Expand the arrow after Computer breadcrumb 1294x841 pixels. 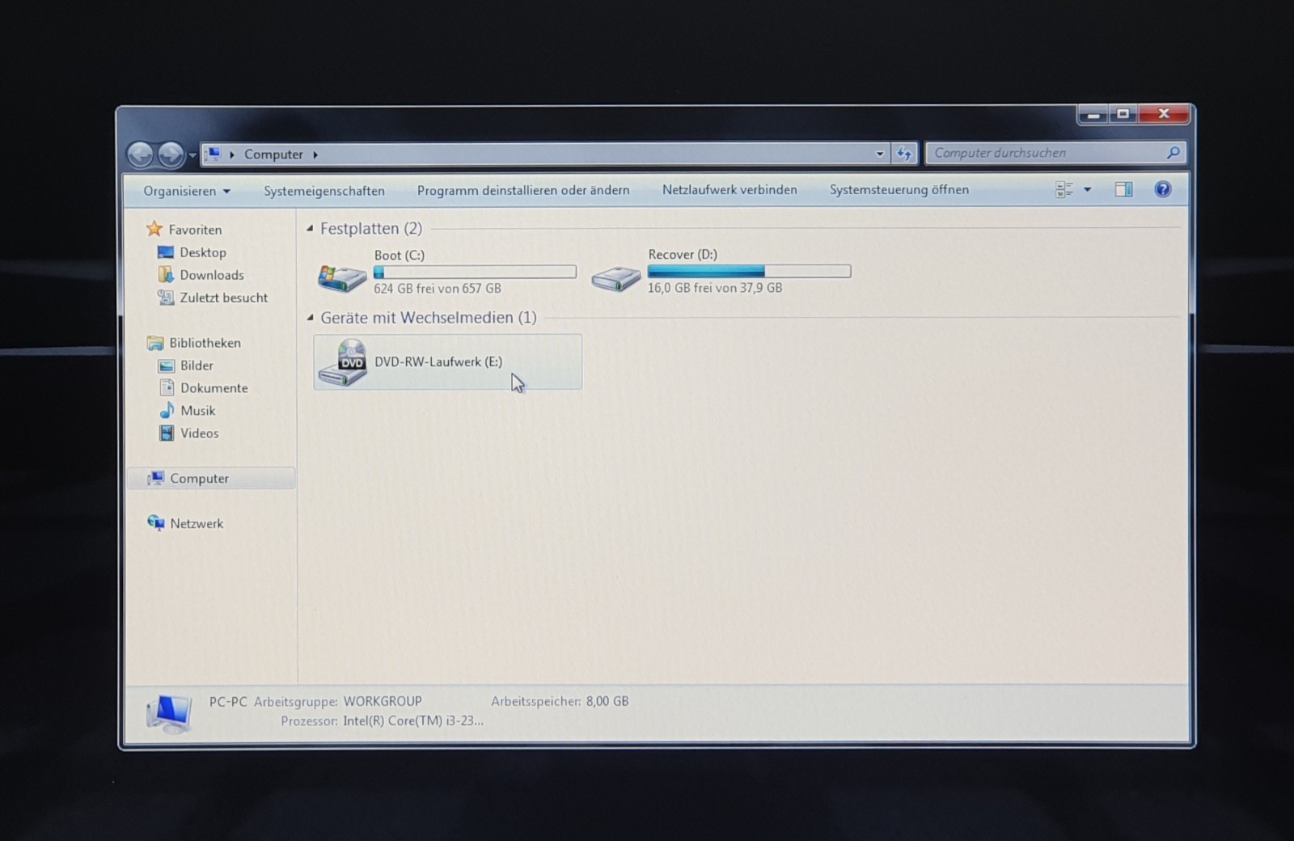(x=315, y=154)
